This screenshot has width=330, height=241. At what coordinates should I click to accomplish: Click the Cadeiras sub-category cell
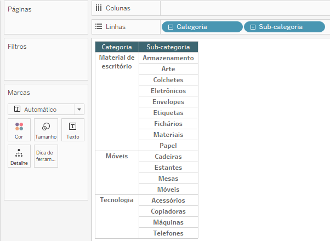tap(168, 157)
